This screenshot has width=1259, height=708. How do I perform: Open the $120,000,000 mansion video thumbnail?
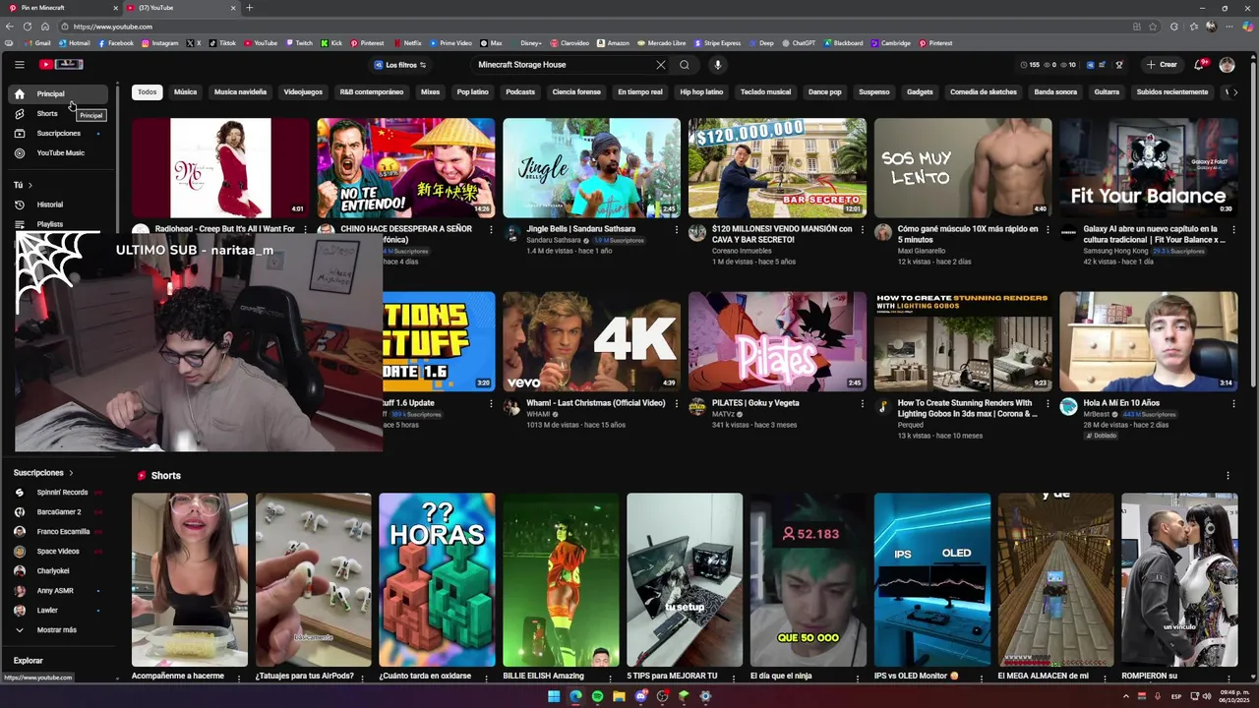click(x=777, y=168)
